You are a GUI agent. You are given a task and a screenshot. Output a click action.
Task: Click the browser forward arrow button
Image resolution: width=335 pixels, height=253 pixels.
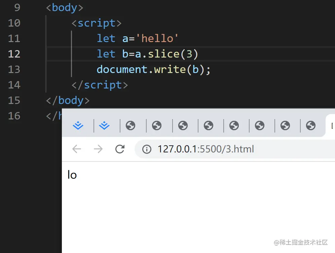tap(98, 149)
